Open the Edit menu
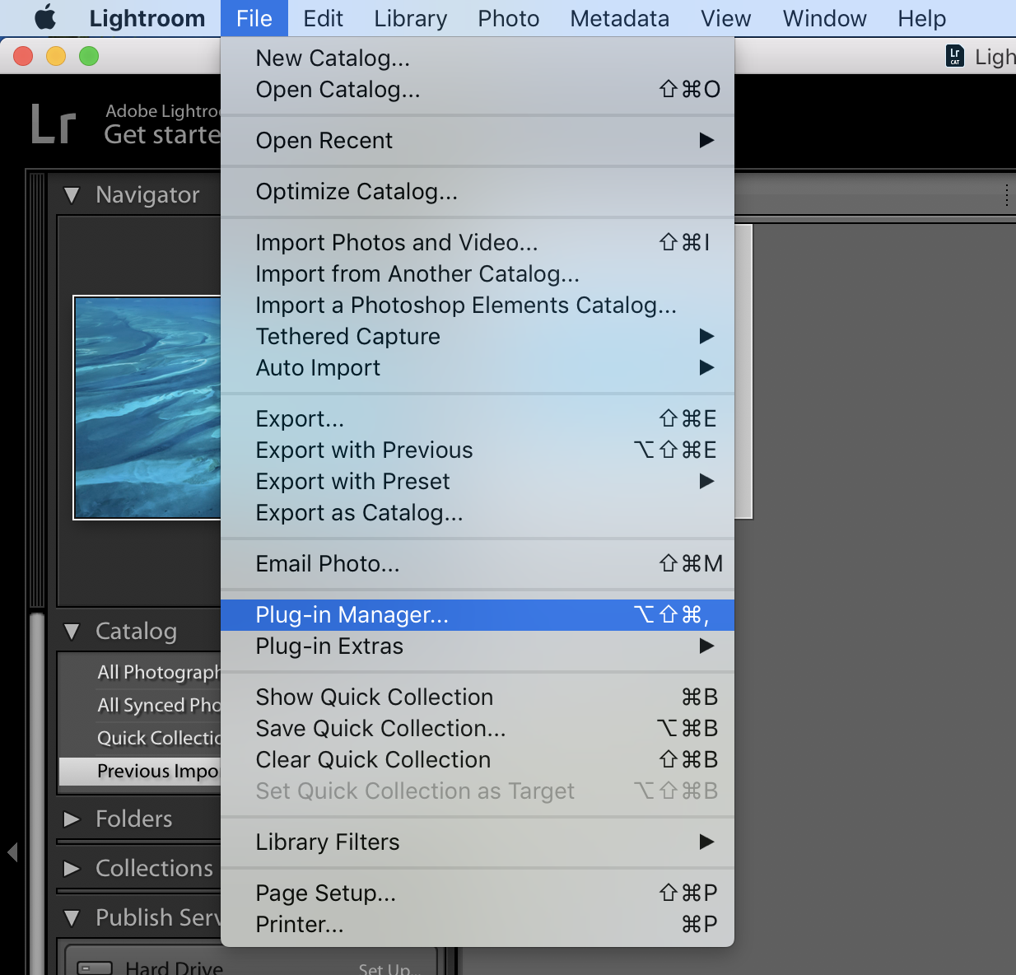Viewport: 1016px width, 975px height. (323, 18)
